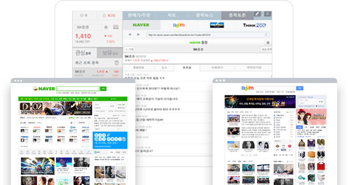The height and width of the screenshot is (185, 348).
Task: Click the Daum login button
Action: (321, 101)
